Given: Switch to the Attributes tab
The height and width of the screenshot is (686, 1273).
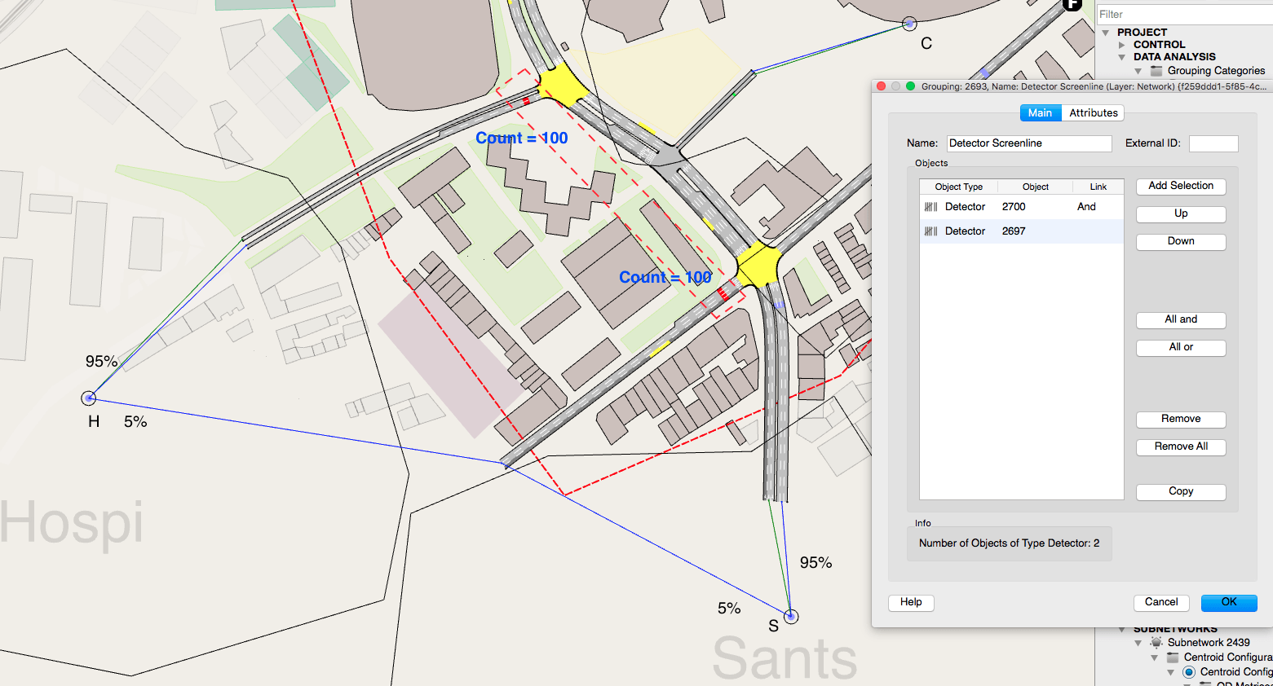Looking at the screenshot, I should [1094, 113].
